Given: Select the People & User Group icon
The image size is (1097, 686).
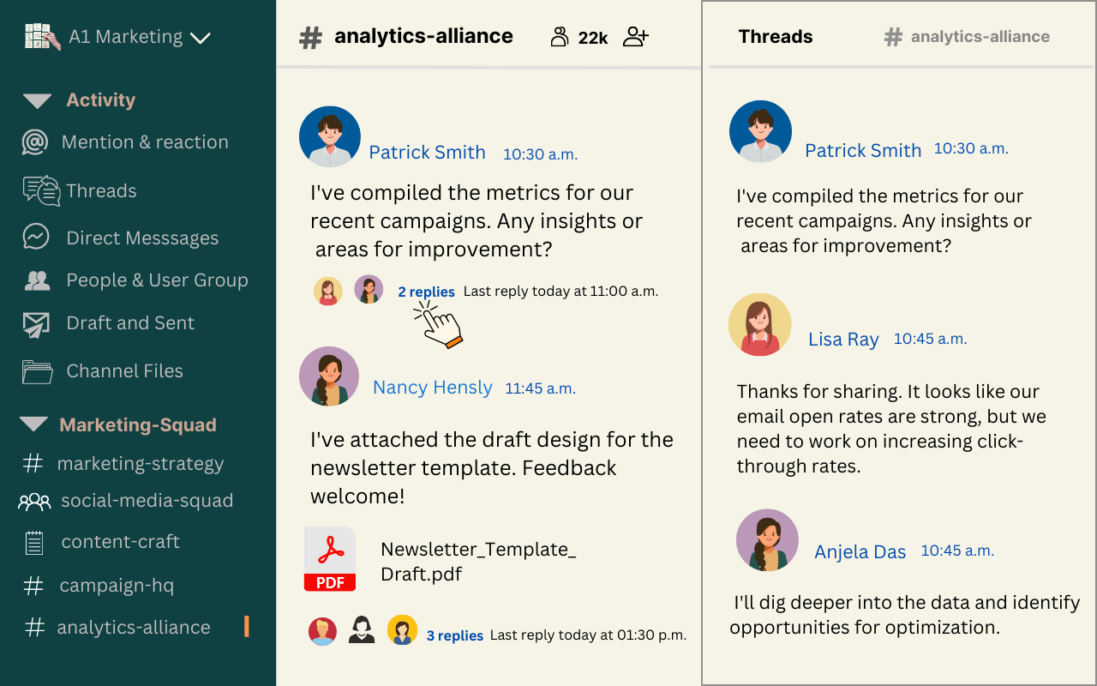Looking at the screenshot, I should [x=37, y=280].
